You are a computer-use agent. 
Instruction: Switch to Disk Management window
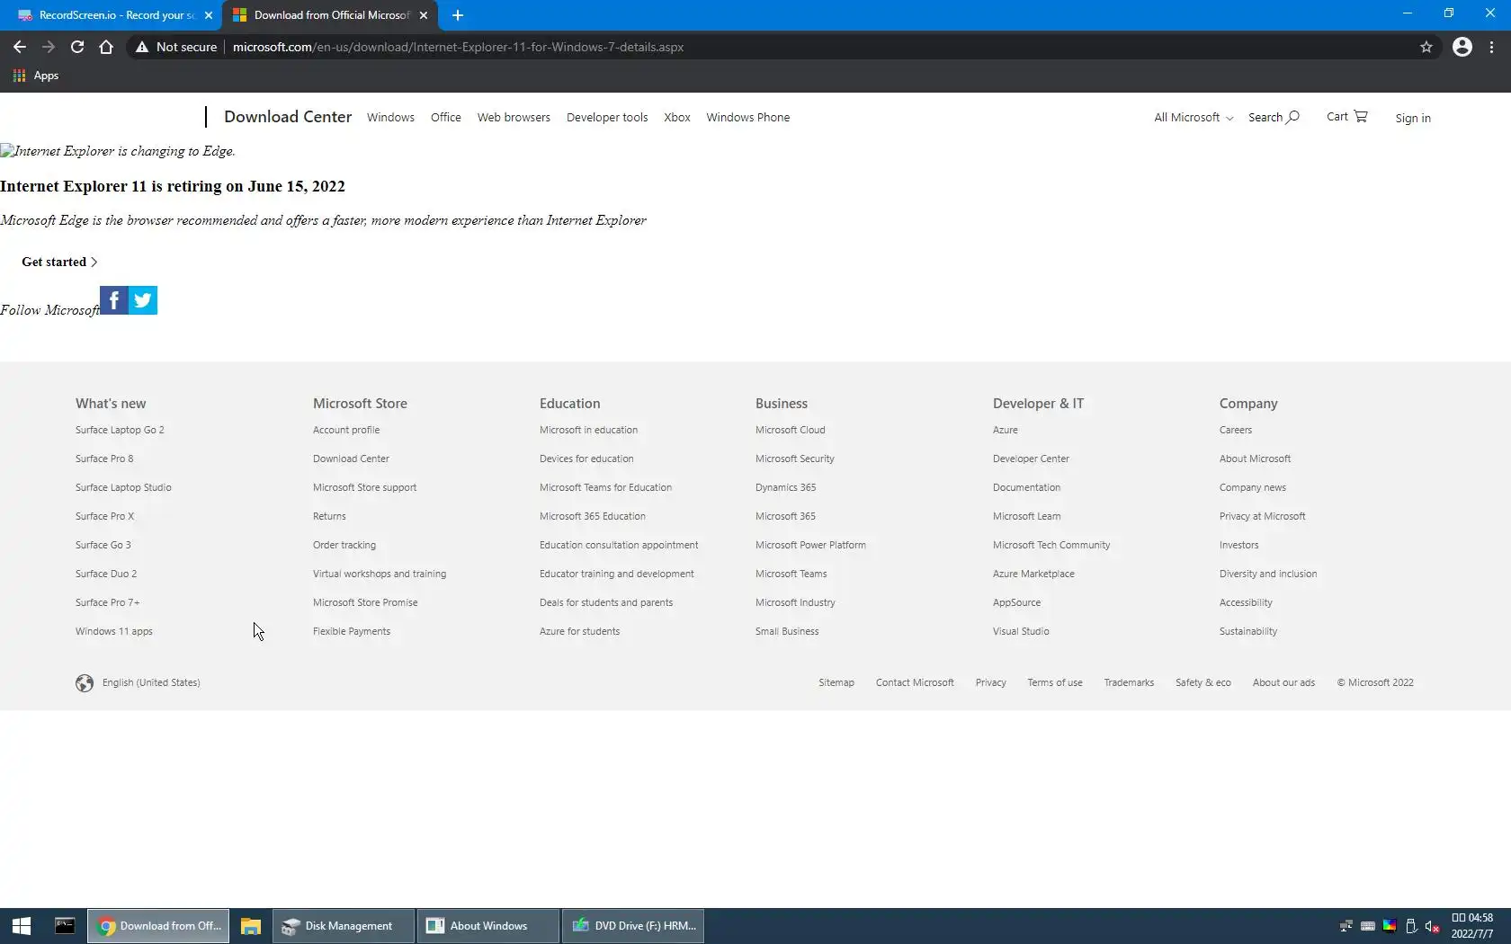pos(344,926)
